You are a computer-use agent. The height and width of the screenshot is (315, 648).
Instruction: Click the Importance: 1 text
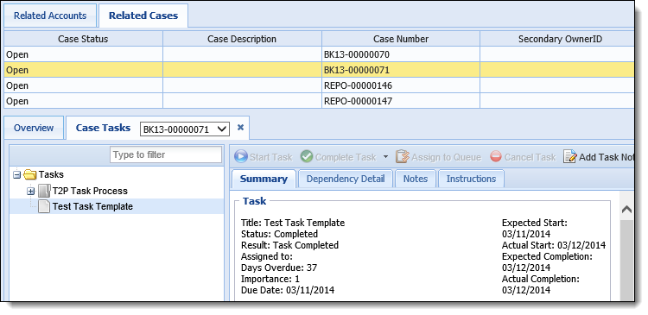270,279
